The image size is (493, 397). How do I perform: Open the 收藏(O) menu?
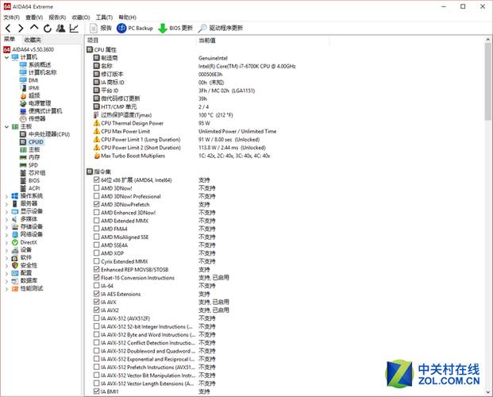(81, 17)
